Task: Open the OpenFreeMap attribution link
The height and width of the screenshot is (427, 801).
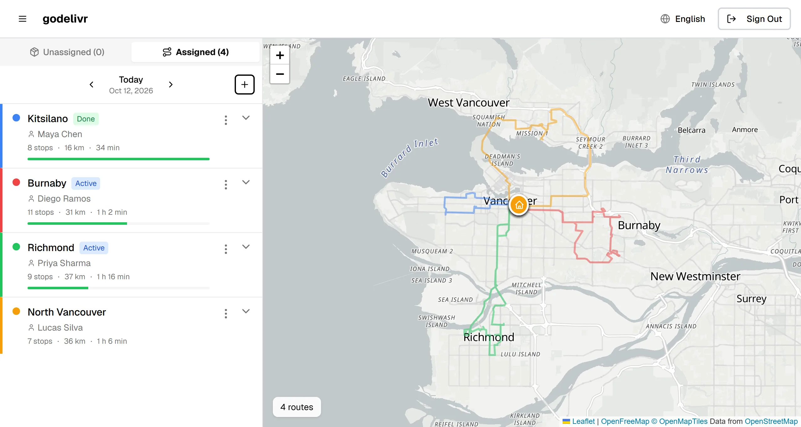Action: [x=625, y=421]
